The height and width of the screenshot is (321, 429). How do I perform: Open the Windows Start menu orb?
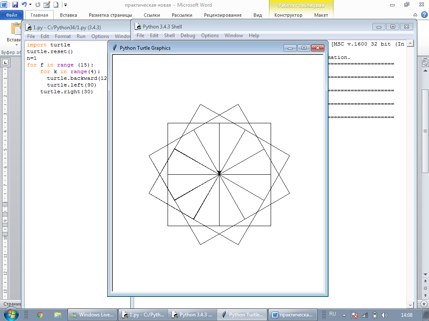coord(11,314)
